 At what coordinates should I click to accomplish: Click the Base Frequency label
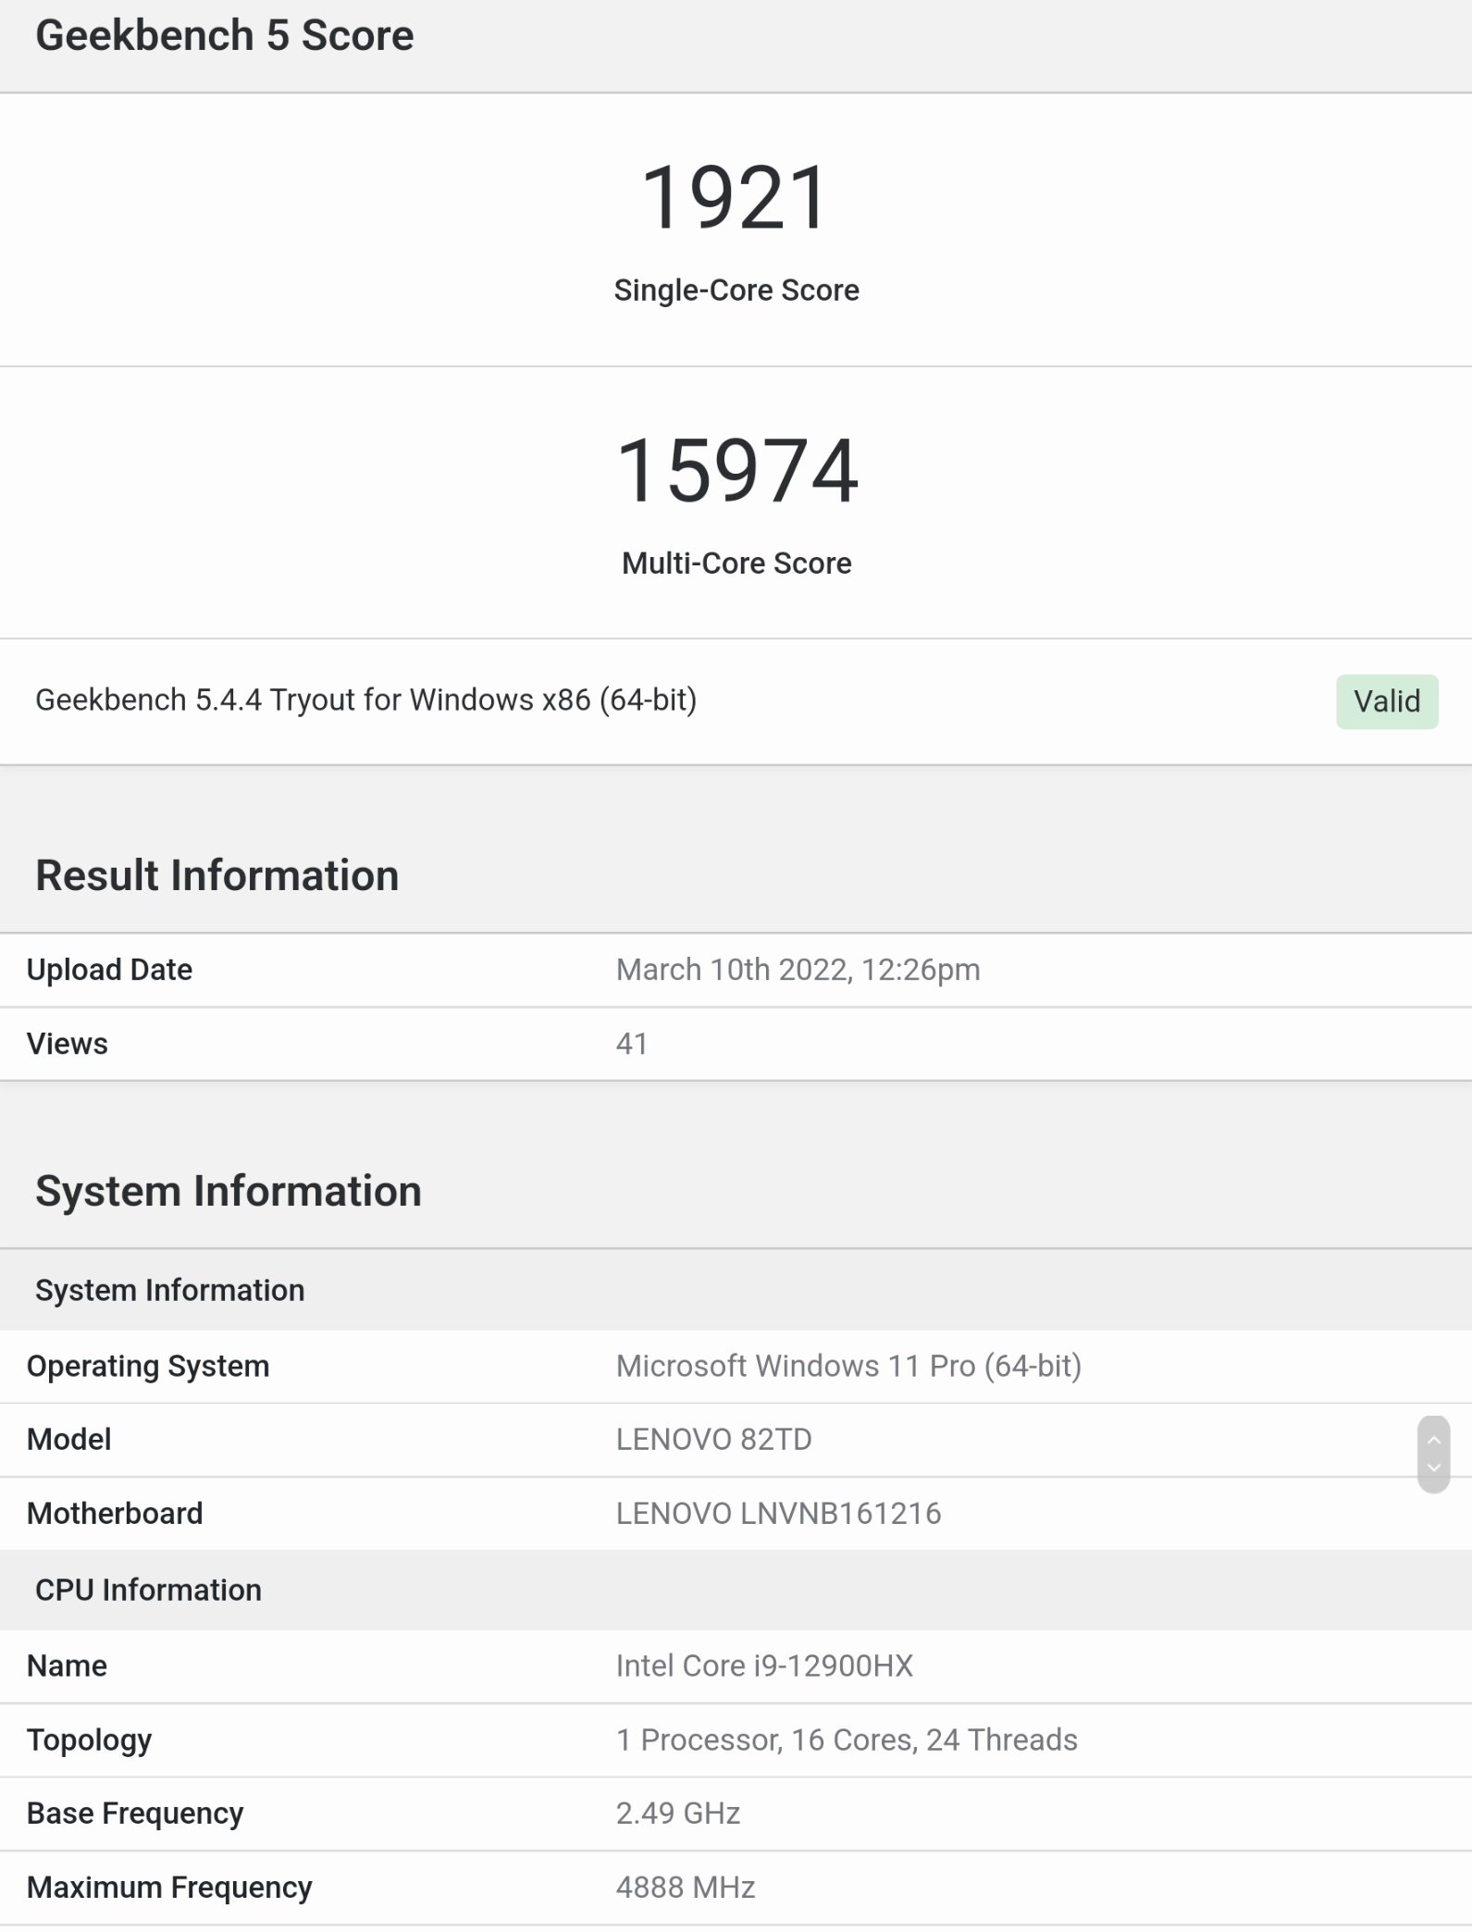(135, 1814)
